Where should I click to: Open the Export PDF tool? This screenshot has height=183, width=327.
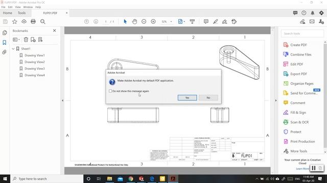[x=298, y=74]
